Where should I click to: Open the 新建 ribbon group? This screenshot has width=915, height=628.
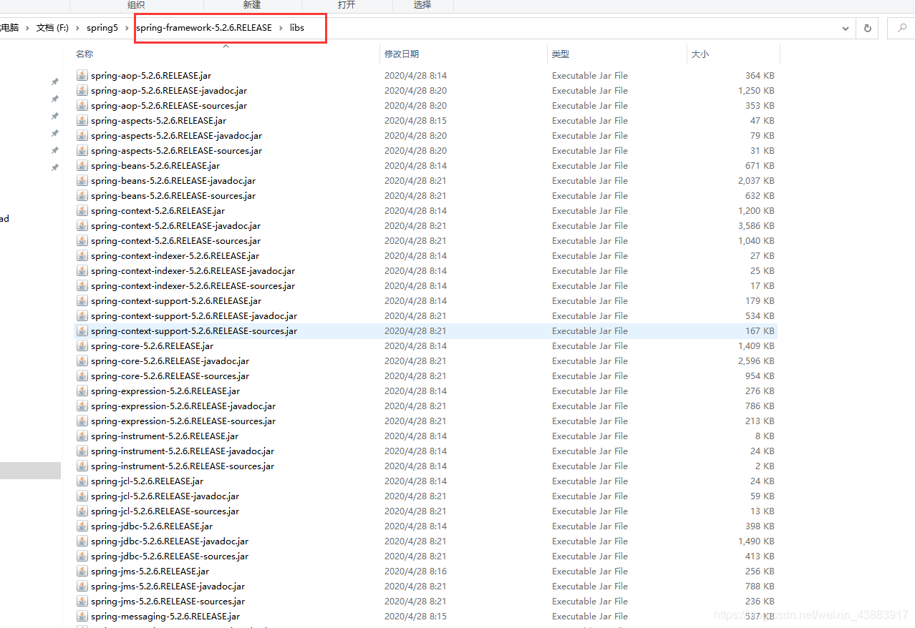pyautogui.click(x=252, y=5)
